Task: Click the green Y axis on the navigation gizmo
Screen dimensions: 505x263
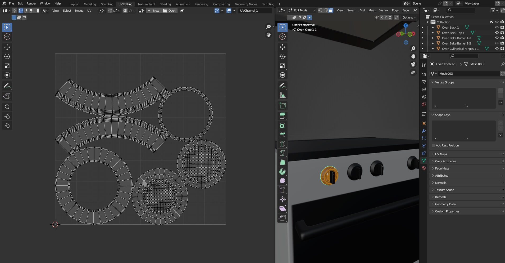Action: point(402,34)
